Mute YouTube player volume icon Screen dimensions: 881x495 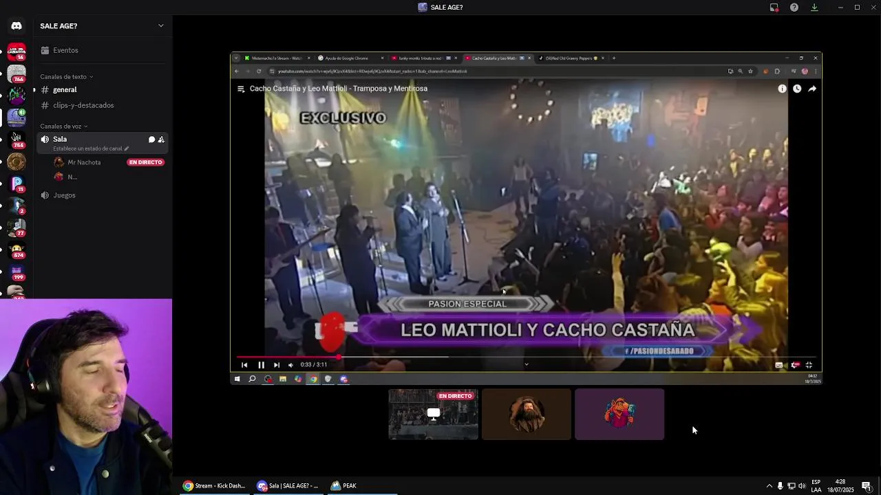click(290, 365)
